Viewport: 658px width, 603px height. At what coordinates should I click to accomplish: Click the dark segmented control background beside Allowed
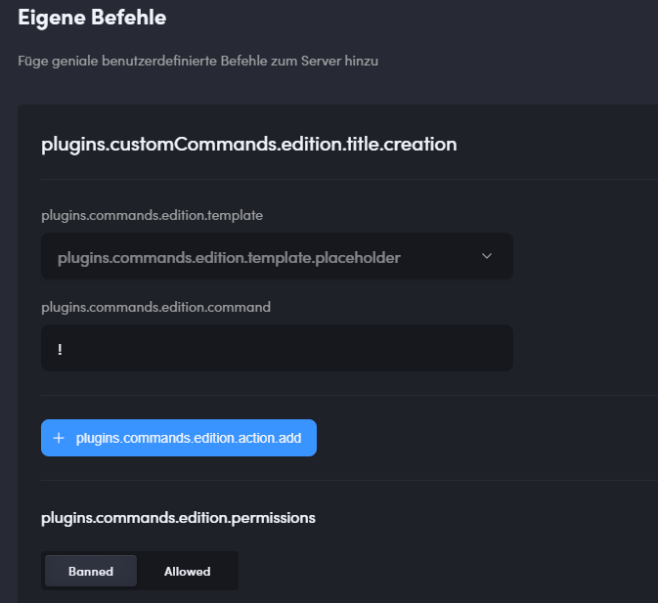click(x=225, y=571)
